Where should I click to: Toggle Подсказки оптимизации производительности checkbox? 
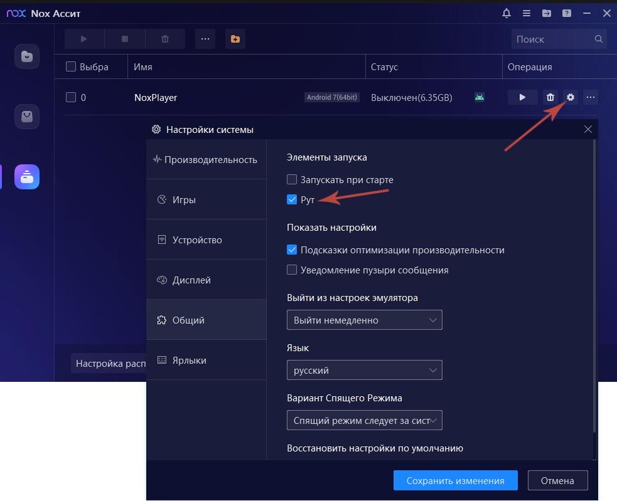pyautogui.click(x=292, y=250)
